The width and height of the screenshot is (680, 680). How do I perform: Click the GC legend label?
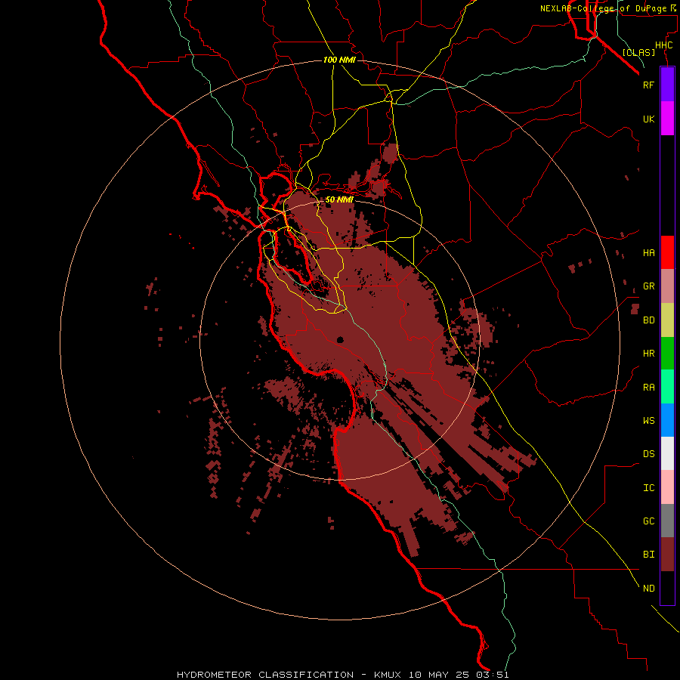tap(648, 521)
